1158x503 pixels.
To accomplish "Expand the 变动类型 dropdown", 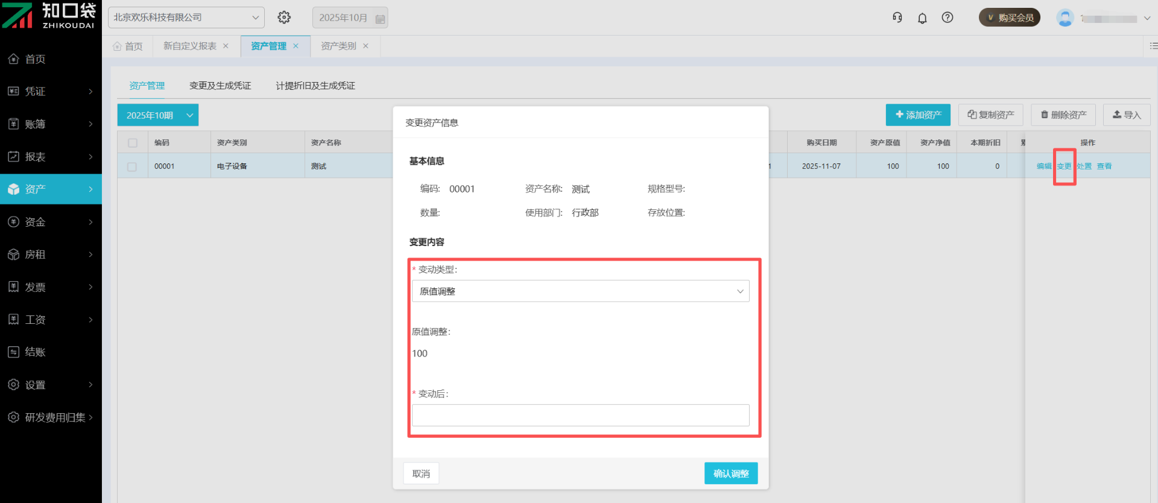I will (x=580, y=291).
